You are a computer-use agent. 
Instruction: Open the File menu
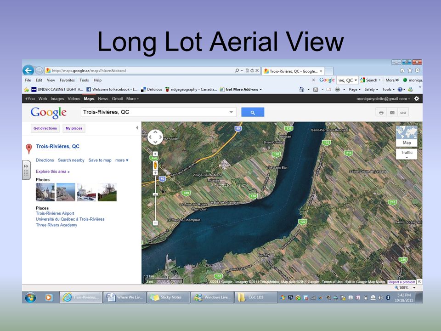[28, 80]
